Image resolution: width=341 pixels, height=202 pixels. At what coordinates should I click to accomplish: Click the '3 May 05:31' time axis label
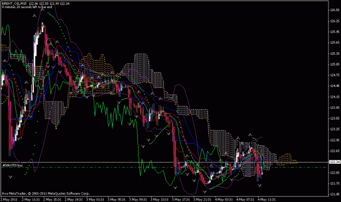click(117, 199)
